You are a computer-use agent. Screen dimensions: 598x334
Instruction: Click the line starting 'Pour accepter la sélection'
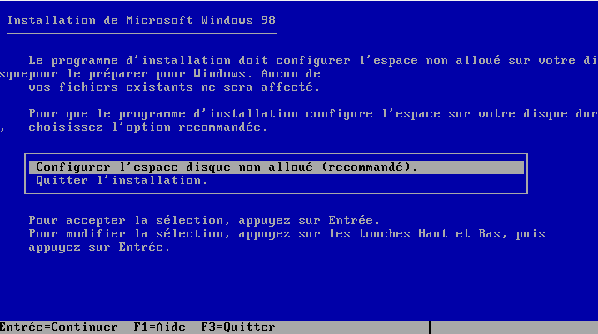point(204,221)
